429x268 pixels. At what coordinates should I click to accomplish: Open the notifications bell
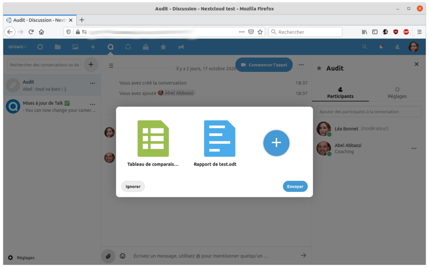(x=381, y=47)
